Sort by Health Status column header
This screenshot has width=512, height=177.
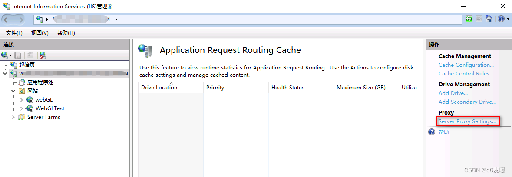301,87
